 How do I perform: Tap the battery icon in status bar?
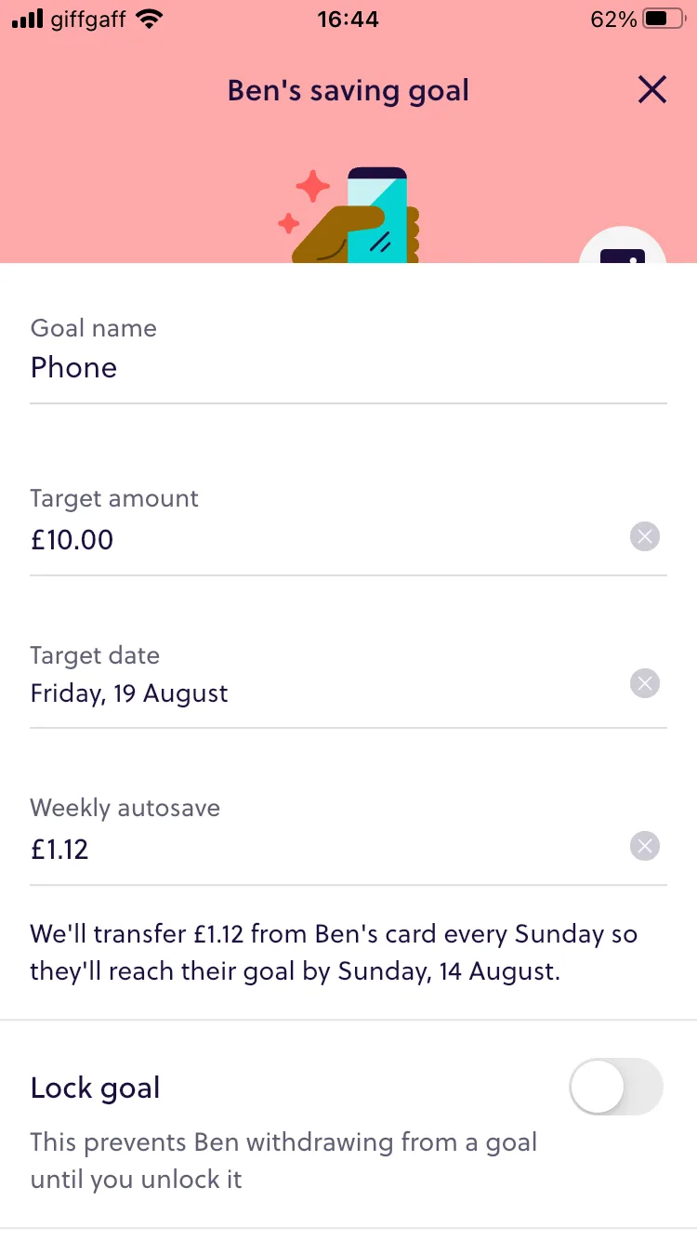tap(662, 19)
